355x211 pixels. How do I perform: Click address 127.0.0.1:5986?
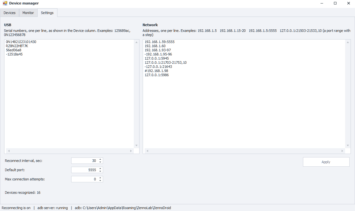(157, 75)
